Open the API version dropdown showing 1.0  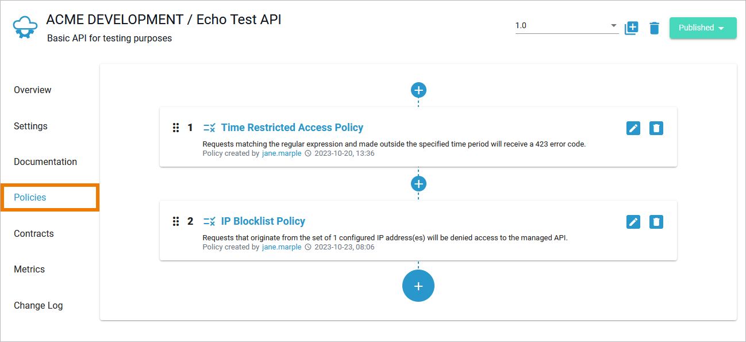pos(566,25)
